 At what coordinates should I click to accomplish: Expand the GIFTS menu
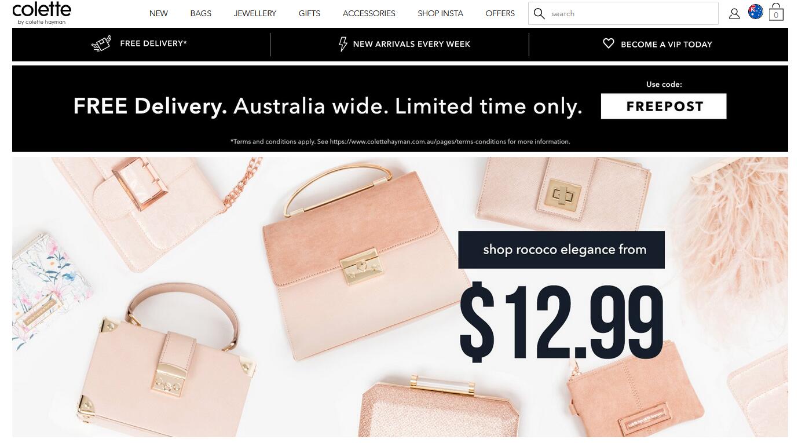click(309, 13)
